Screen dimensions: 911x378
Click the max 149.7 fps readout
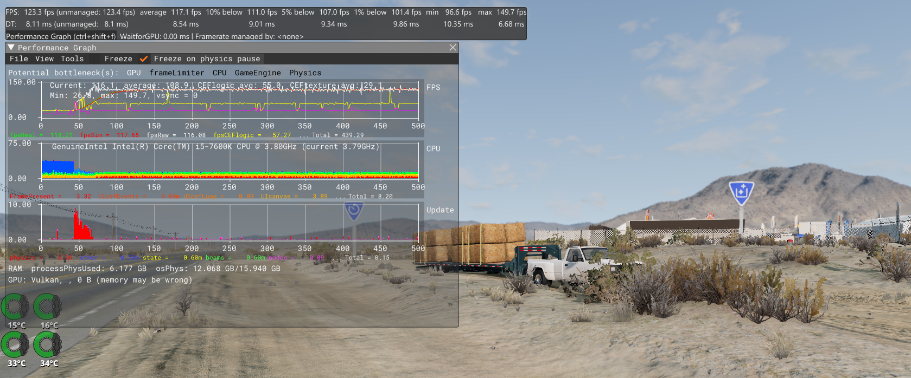pyautogui.click(x=502, y=12)
